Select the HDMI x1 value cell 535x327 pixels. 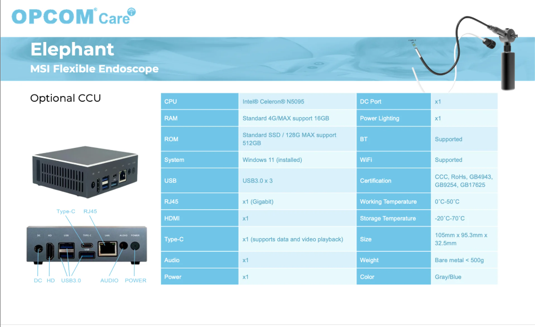coord(297,218)
